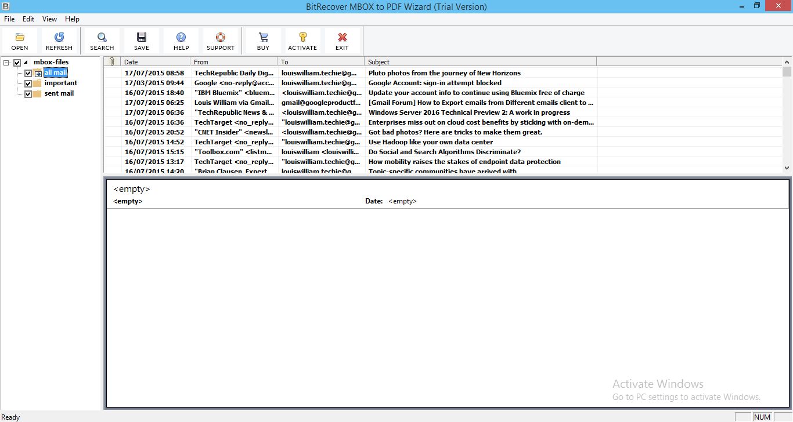Select the mbox-files root label
The image size is (793, 422).
click(51, 62)
